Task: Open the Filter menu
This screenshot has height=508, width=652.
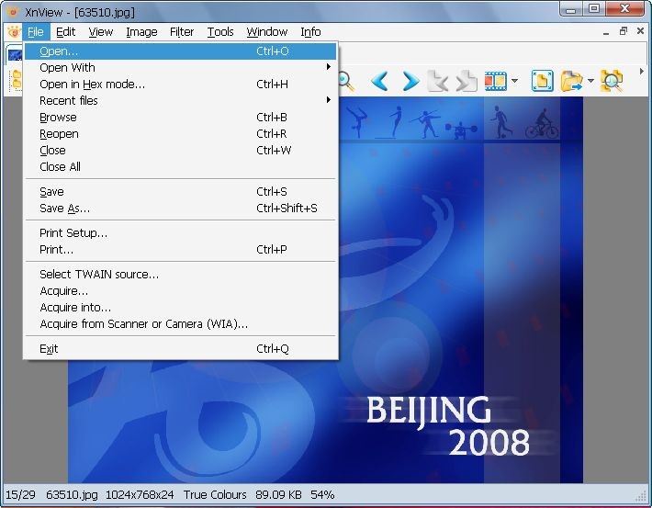Action: (x=182, y=31)
